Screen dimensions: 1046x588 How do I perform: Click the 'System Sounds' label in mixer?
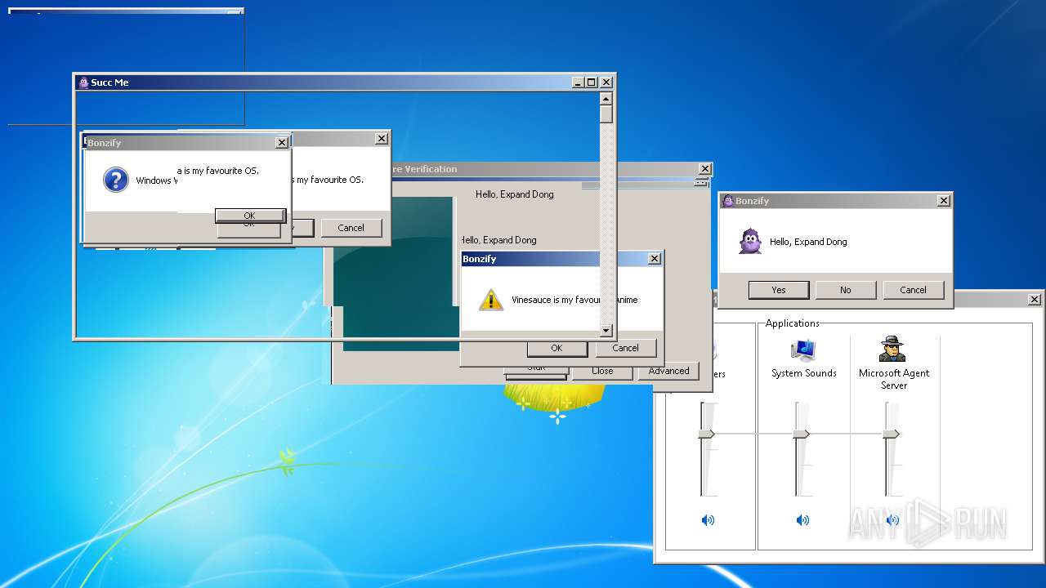[804, 373]
